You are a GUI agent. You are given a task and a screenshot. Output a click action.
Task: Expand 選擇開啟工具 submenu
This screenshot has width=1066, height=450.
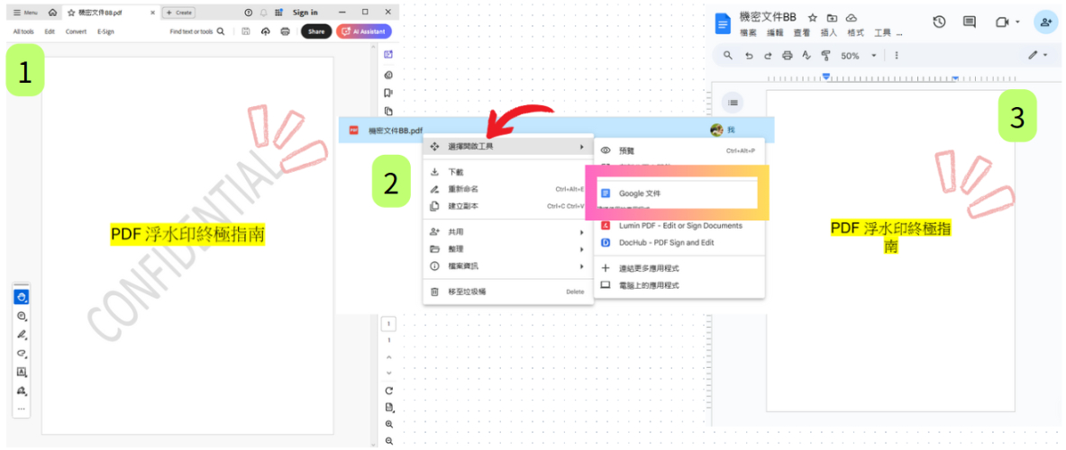click(508, 147)
